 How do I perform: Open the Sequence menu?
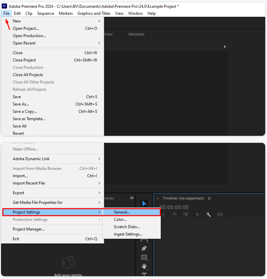tap(45, 13)
